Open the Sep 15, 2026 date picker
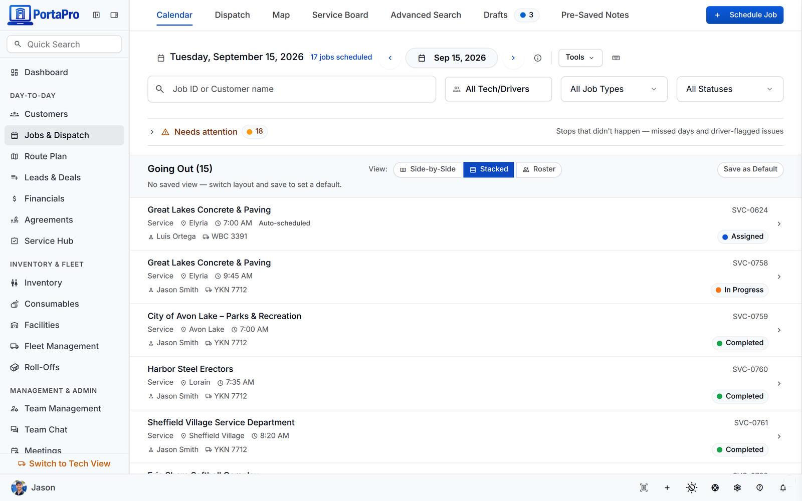 tap(452, 58)
